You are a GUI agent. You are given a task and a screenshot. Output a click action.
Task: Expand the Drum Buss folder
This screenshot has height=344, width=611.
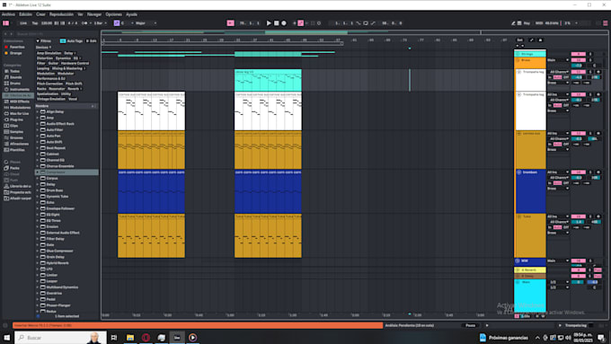point(38,190)
